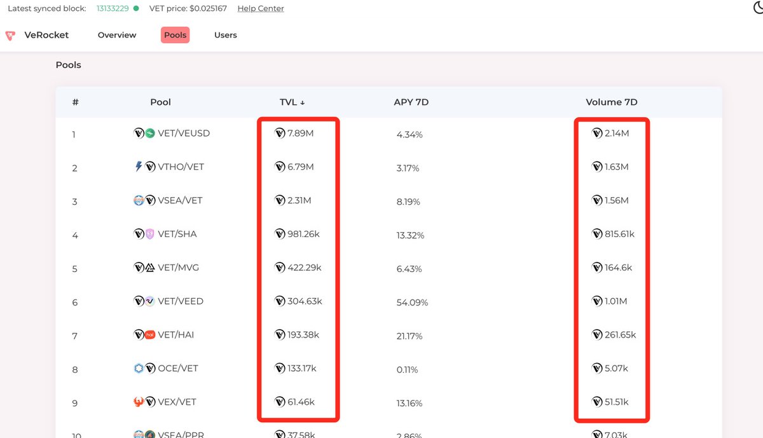
Task: Click APY value 54.09%
Action: pos(412,303)
